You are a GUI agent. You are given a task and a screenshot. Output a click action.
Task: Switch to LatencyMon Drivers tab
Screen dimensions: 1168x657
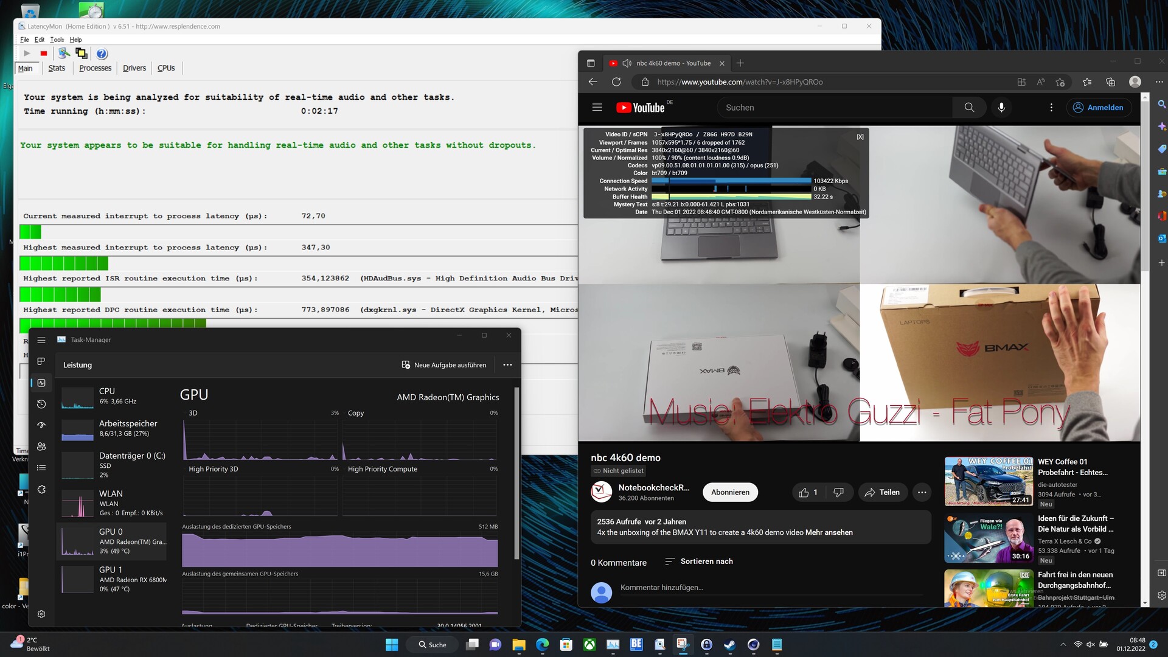click(134, 68)
